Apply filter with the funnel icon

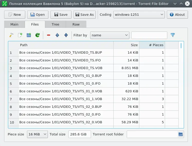173,35
